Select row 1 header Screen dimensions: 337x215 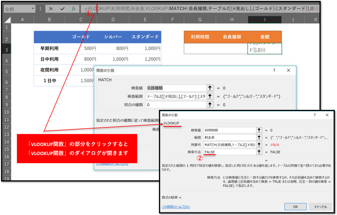click(6, 27)
